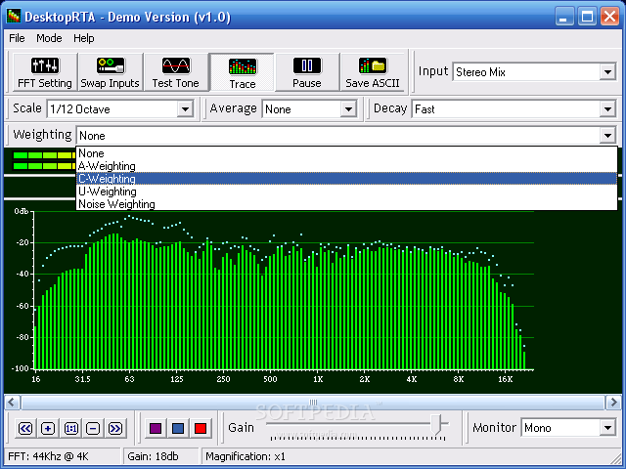626x469 pixels.
Task: Click the Gain slider handle
Action: (436, 424)
